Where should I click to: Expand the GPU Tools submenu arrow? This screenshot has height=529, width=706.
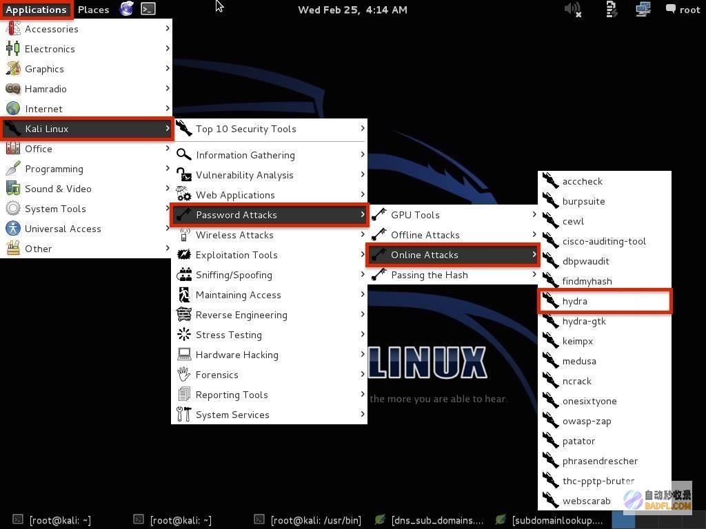point(534,214)
